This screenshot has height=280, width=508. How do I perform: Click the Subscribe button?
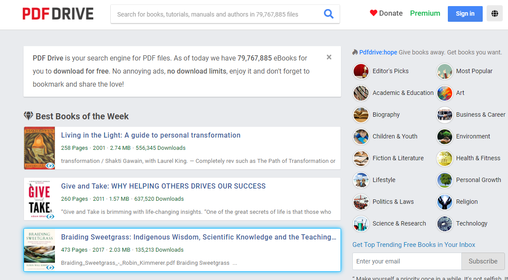tap(483, 261)
